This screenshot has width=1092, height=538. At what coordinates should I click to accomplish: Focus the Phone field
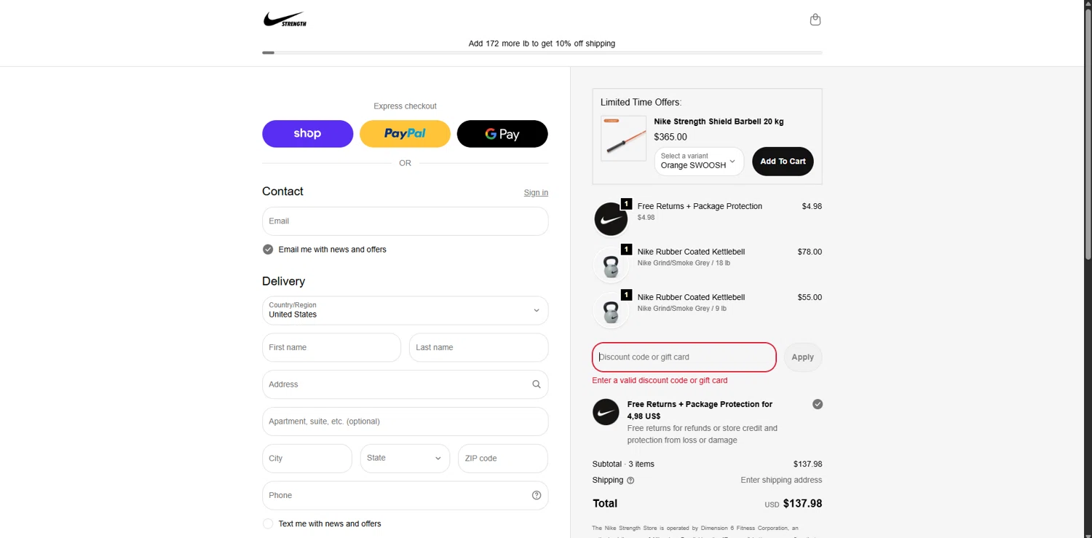(x=405, y=495)
